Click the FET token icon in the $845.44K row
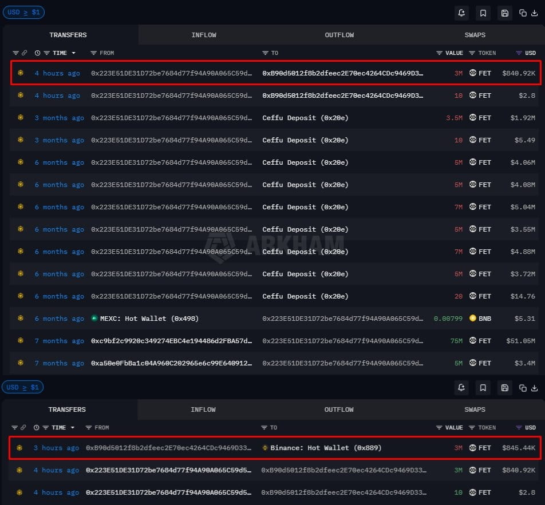The image size is (545, 505). tap(473, 448)
